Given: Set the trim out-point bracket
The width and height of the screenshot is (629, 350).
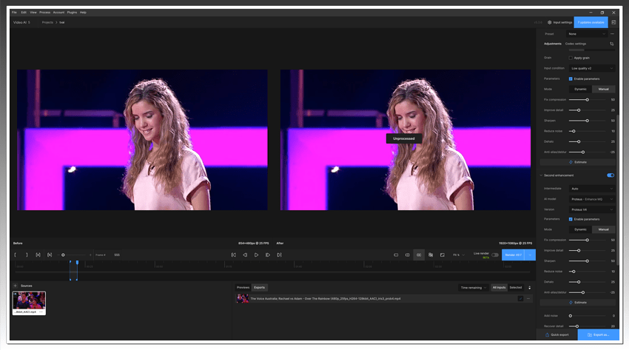Looking at the screenshot, I should (x=27, y=255).
